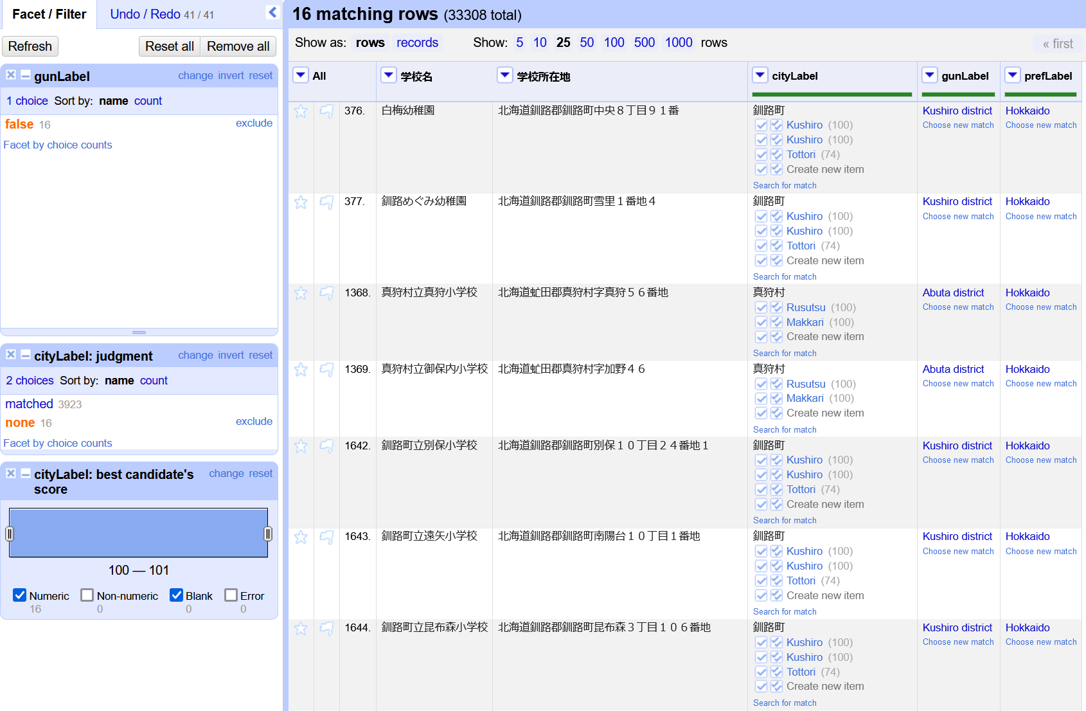Star row 1368
The height and width of the screenshot is (711, 1086).
pyautogui.click(x=301, y=293)
